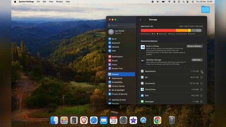Go back from Storage page
This screenshot has height=127, width=226.
(141, 20)
